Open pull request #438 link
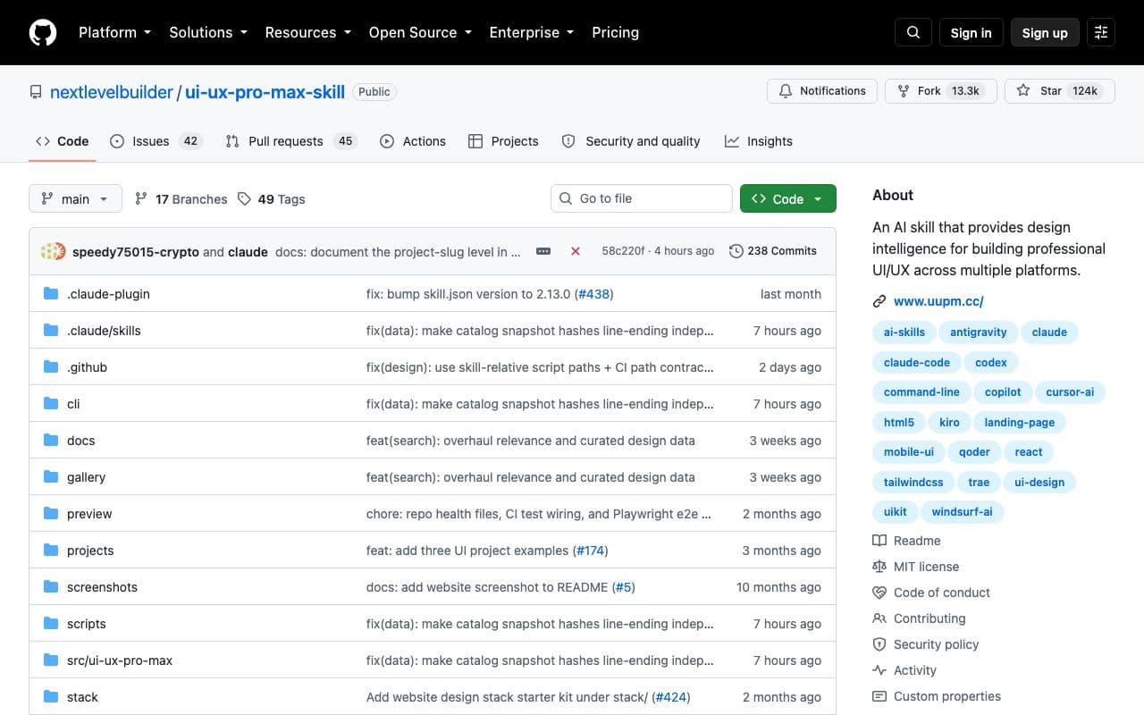1144x715 pixels. [594, 294]
